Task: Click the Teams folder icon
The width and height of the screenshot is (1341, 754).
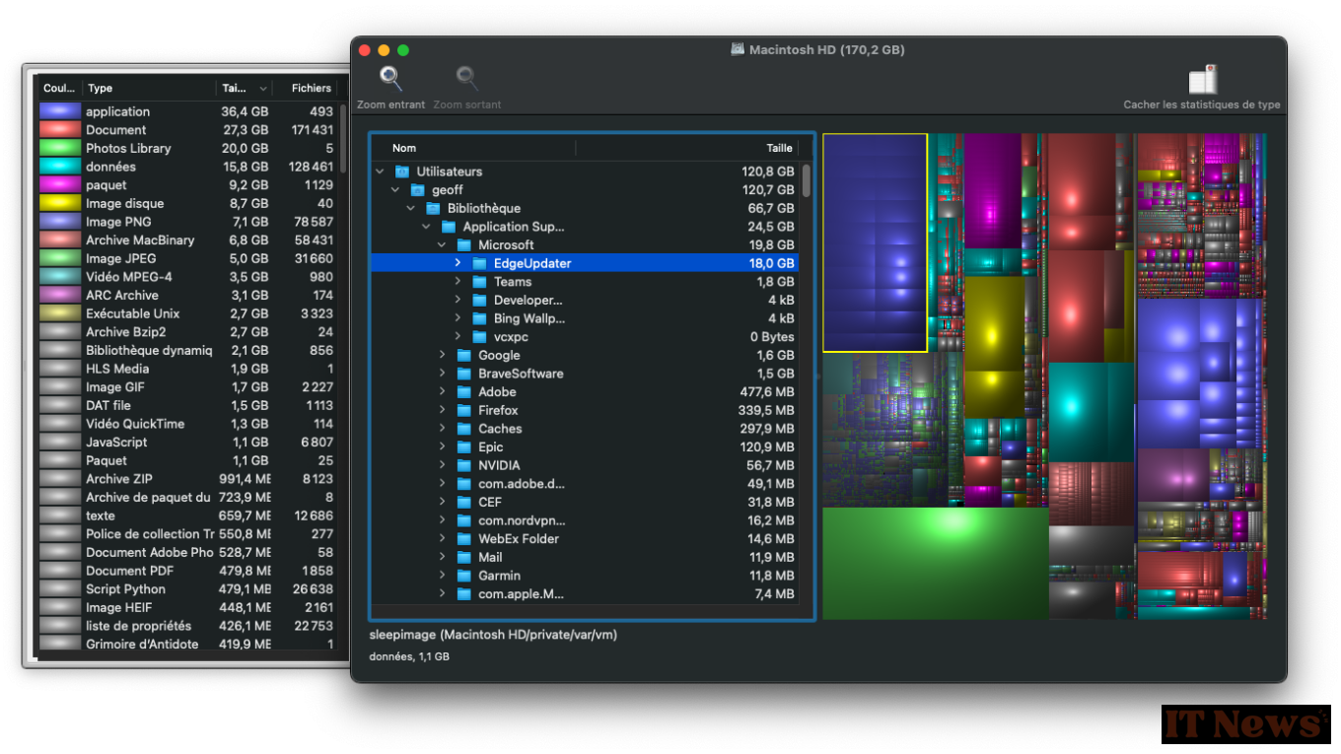Action: [x=479, y=282]
